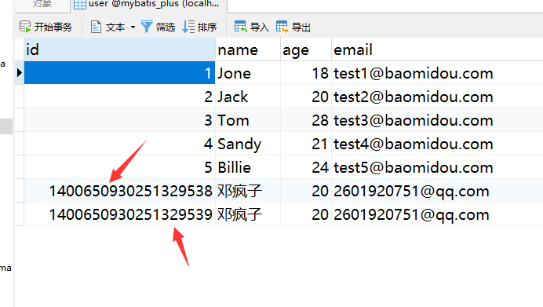Click the Text (文本) document icon

[x=96, y=27]
